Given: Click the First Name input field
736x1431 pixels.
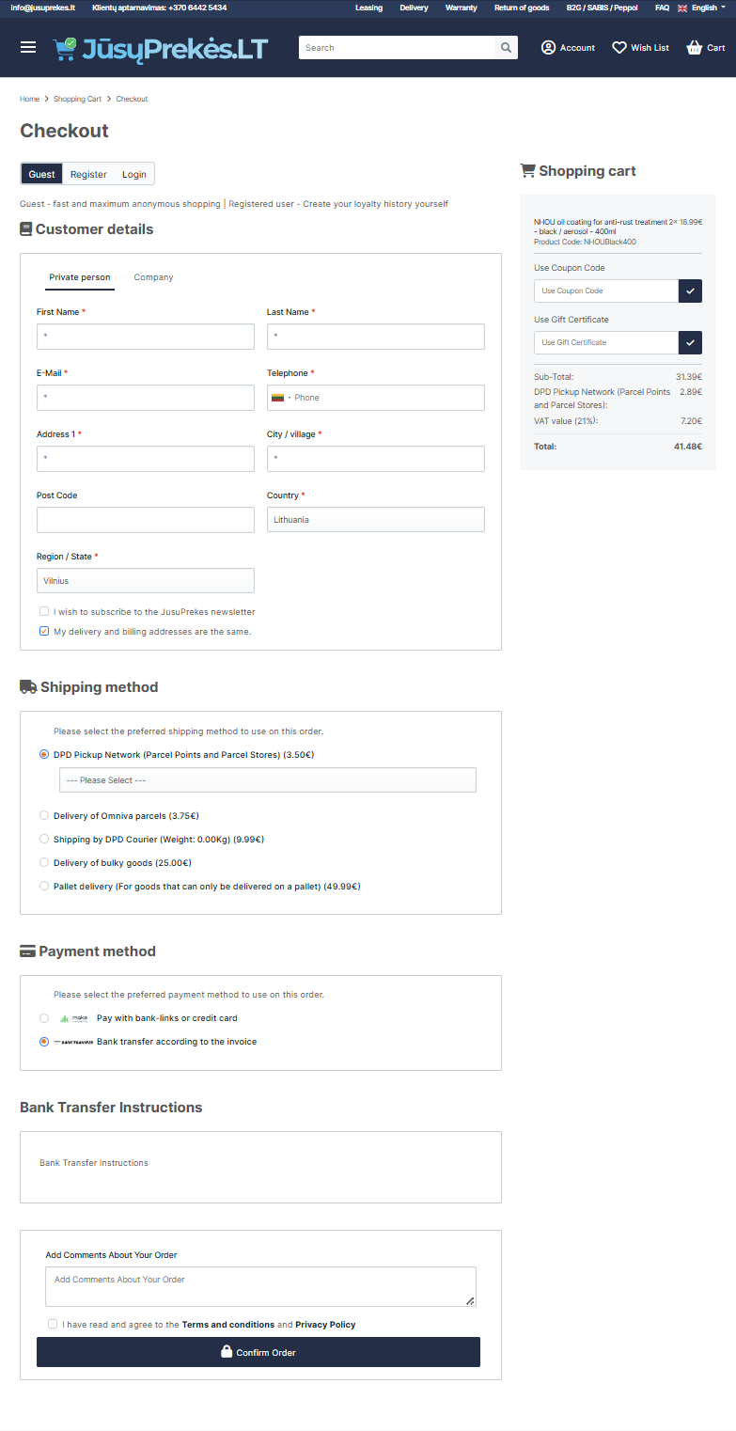Looking at the screenshot, I should click(145, 337).
